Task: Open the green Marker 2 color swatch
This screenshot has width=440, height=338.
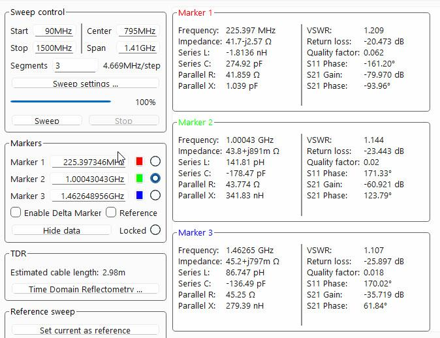Action: click(140, 178)
